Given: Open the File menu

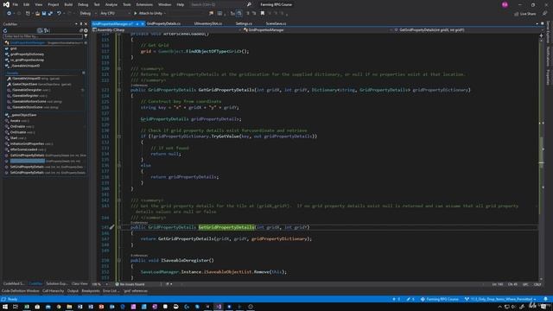Looking at the screenshot, I should click(16, 4).
